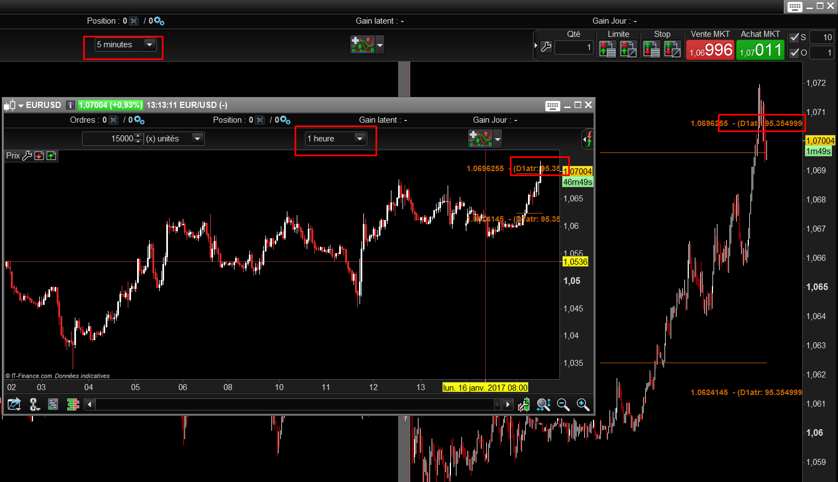The image size is (838, 482).
Task: Decrease the 15000 quantity with the down stepper
Action: [138, 142]
